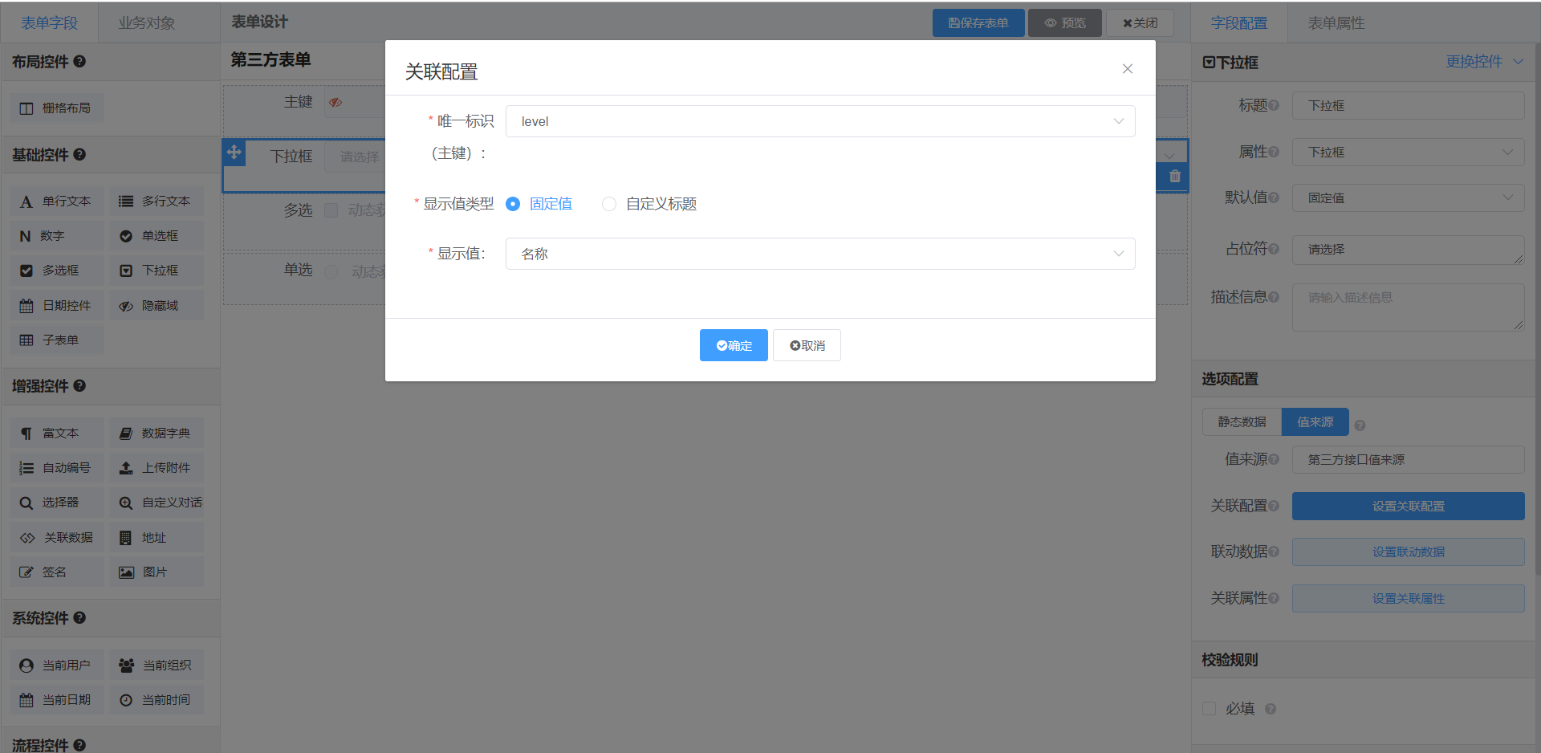Click the 确定 confirm button
Image resolution: width=1541 pixels, height=753 pixels.
pyautogui.click(x=734, y=345)
